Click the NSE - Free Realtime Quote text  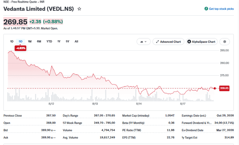[20, 2]
